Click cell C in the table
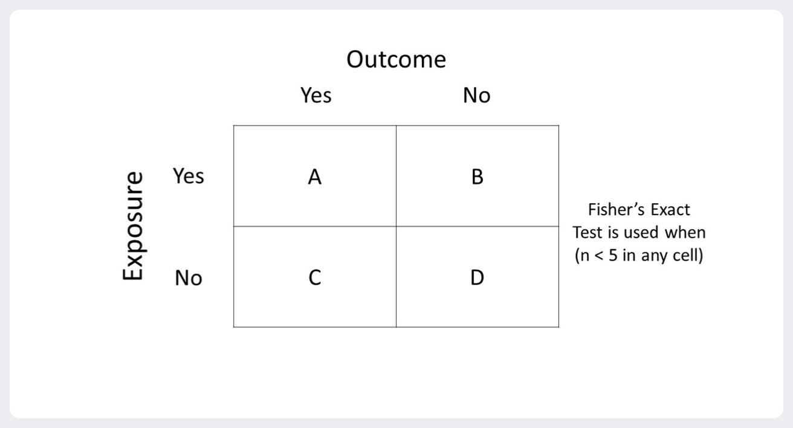 tap(314, 278)
